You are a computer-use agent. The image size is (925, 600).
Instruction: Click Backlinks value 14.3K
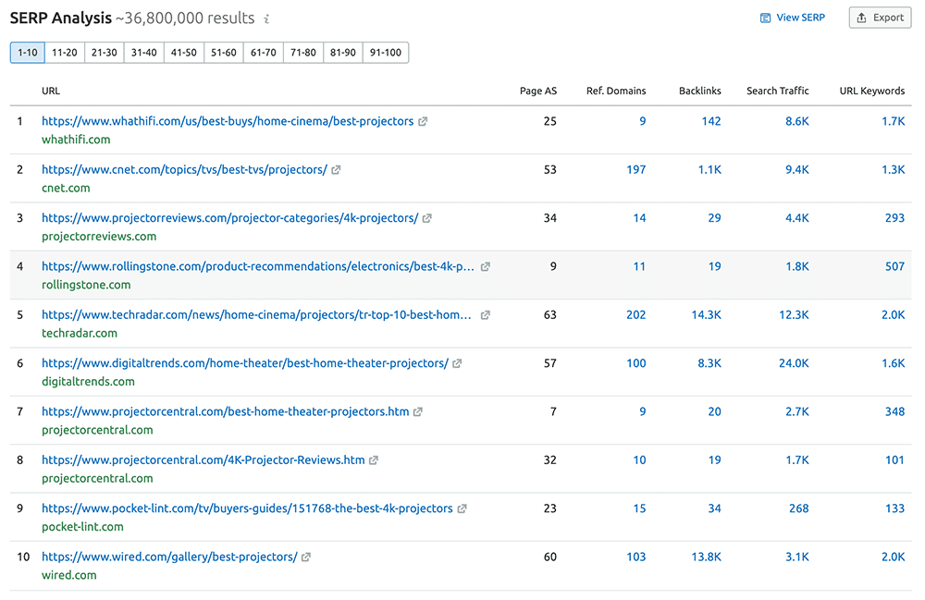pos(706,314)
